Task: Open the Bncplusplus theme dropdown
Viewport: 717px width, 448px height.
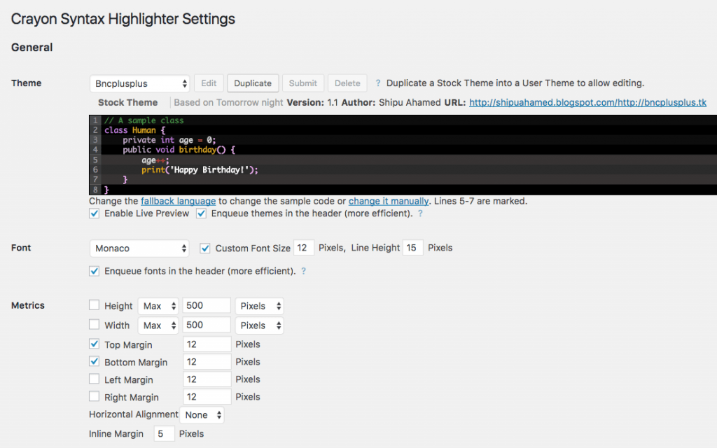Action: coord(140,83)
